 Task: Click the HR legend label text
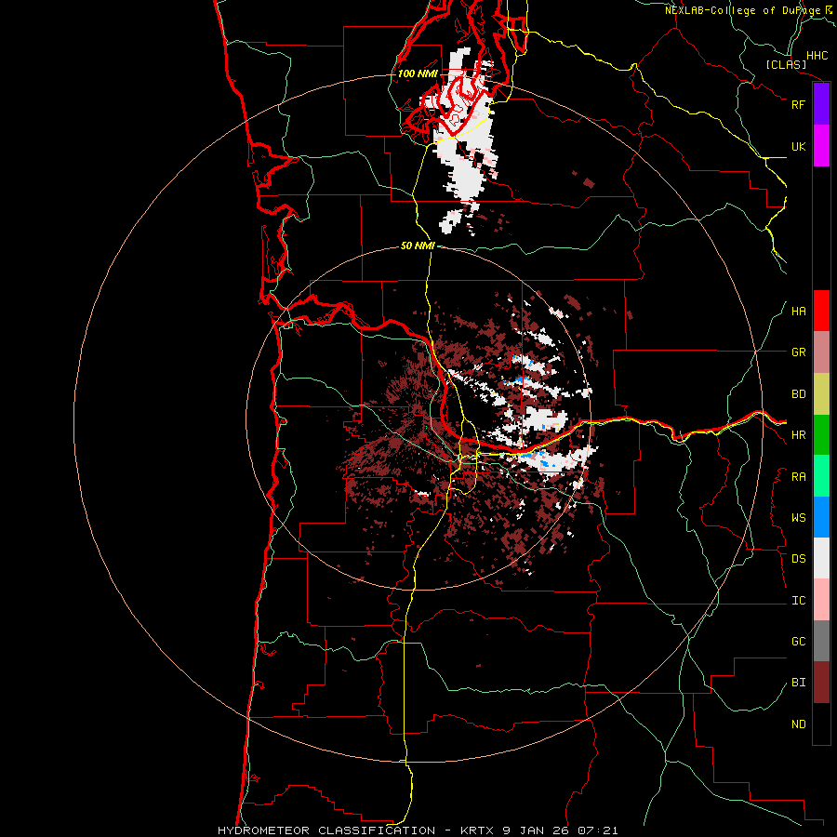point(799,435)
